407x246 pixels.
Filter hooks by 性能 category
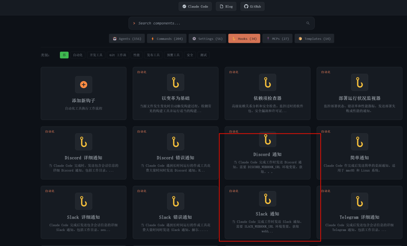[x=136, y=55]
